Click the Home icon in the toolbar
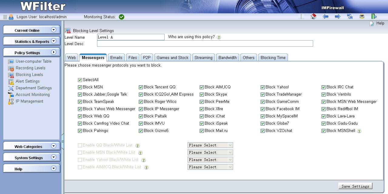The width and height of the screenshot is (388, 194). tap(313, 17)
